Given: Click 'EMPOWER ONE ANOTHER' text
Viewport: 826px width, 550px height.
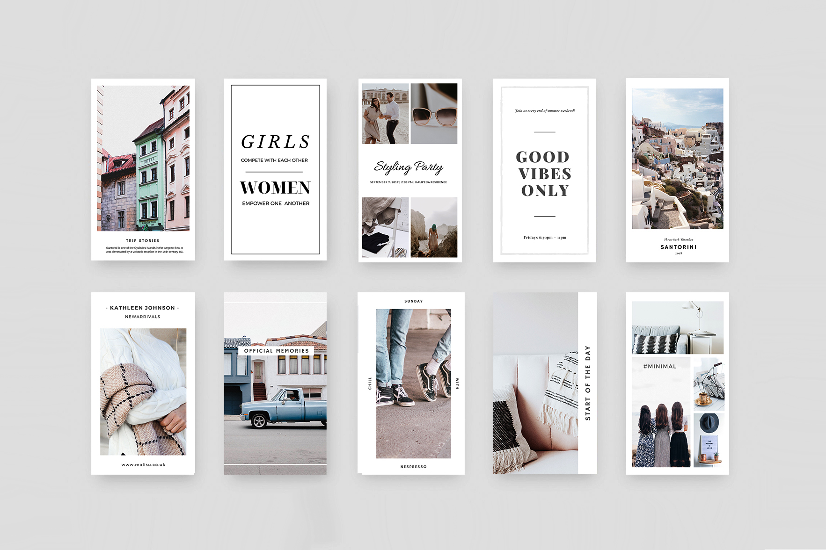Looking at the screenshot, I should pyautogui.click(x=276, y=203).
